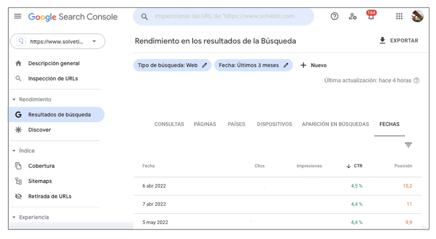The image size is (436, 239).
Task: Open Inspección de URLs in sidebar
Action: point(53,79)
